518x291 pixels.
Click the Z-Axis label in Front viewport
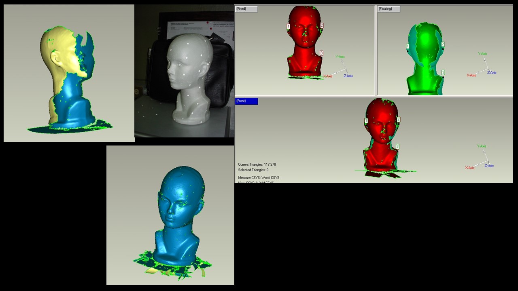pos(489,166)
